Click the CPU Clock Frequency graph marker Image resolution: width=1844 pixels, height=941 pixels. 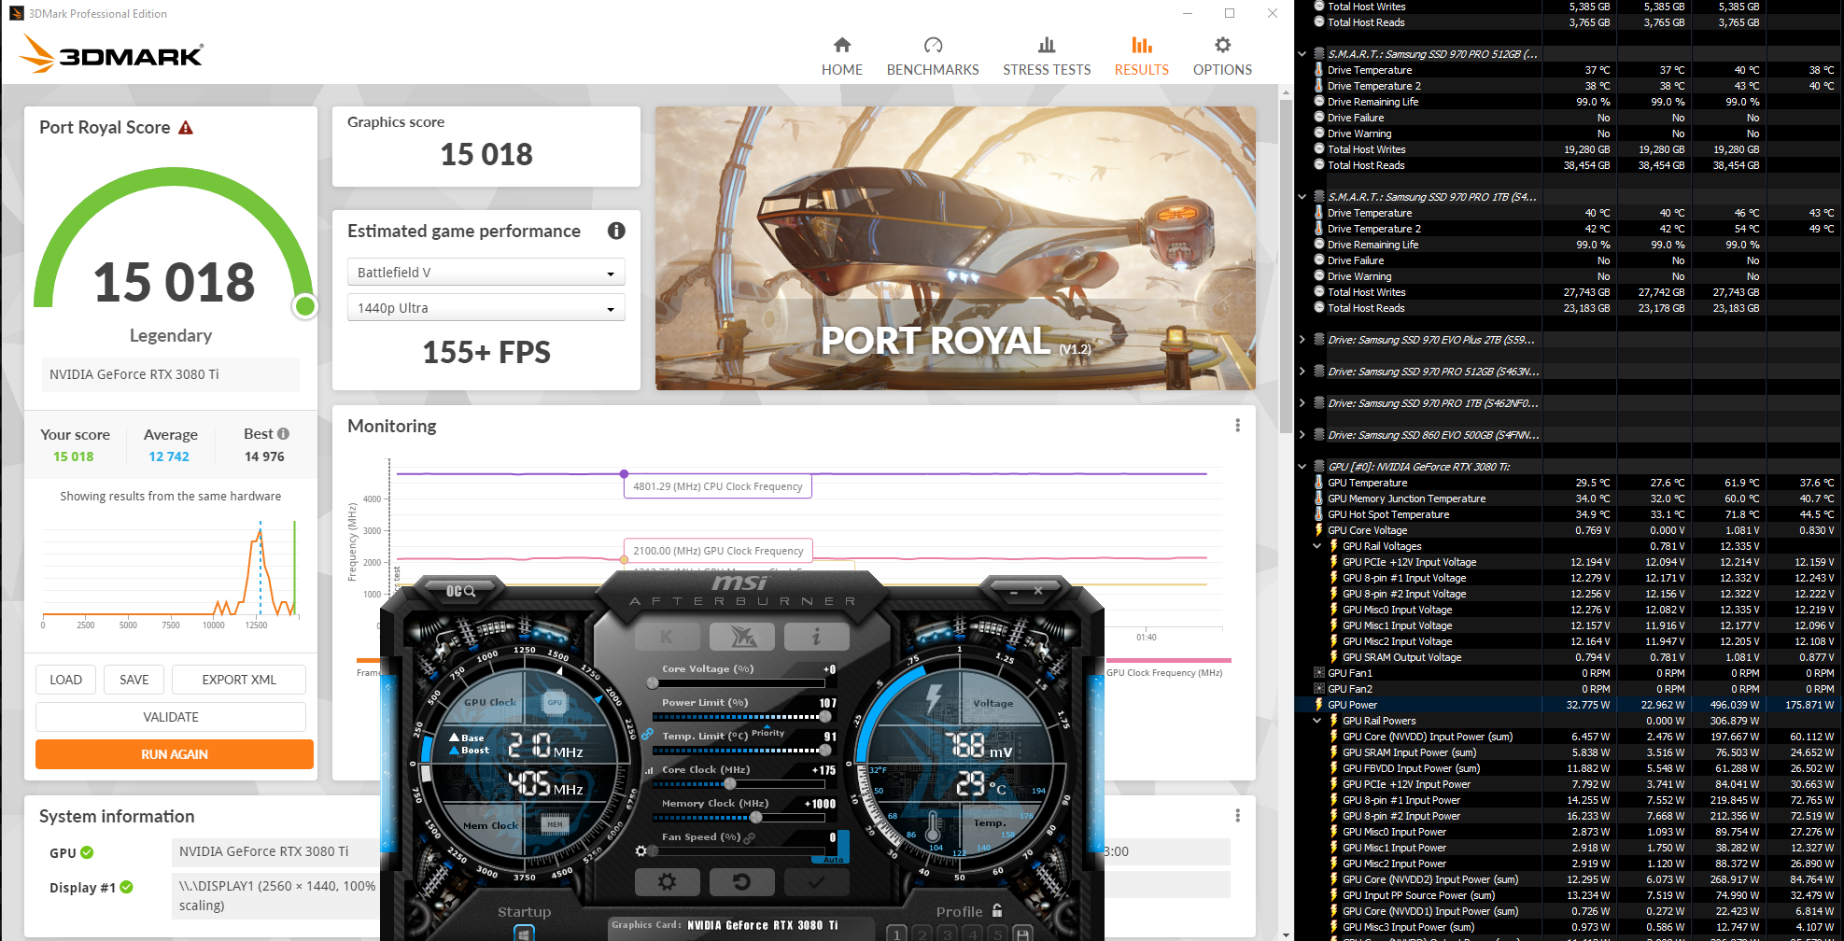click(624, 474)
